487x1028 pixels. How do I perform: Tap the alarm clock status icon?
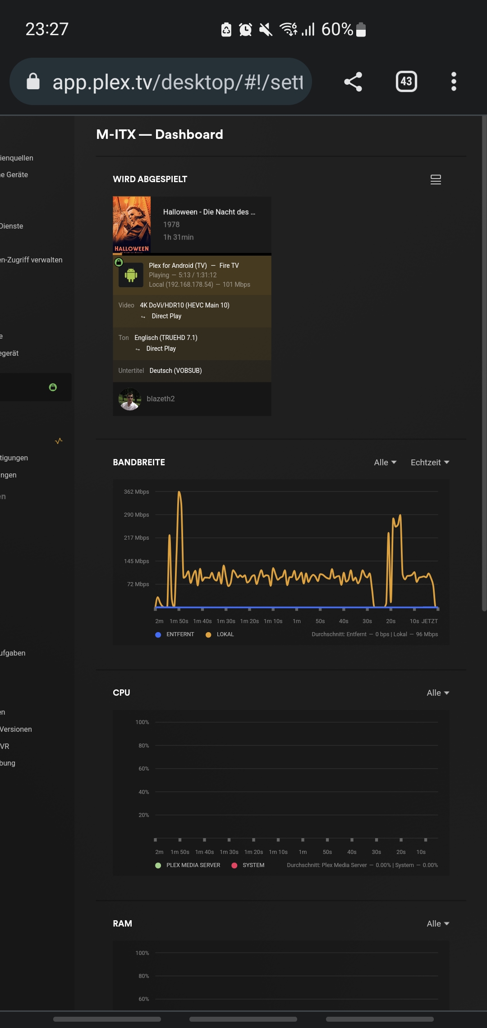[245, 30]
